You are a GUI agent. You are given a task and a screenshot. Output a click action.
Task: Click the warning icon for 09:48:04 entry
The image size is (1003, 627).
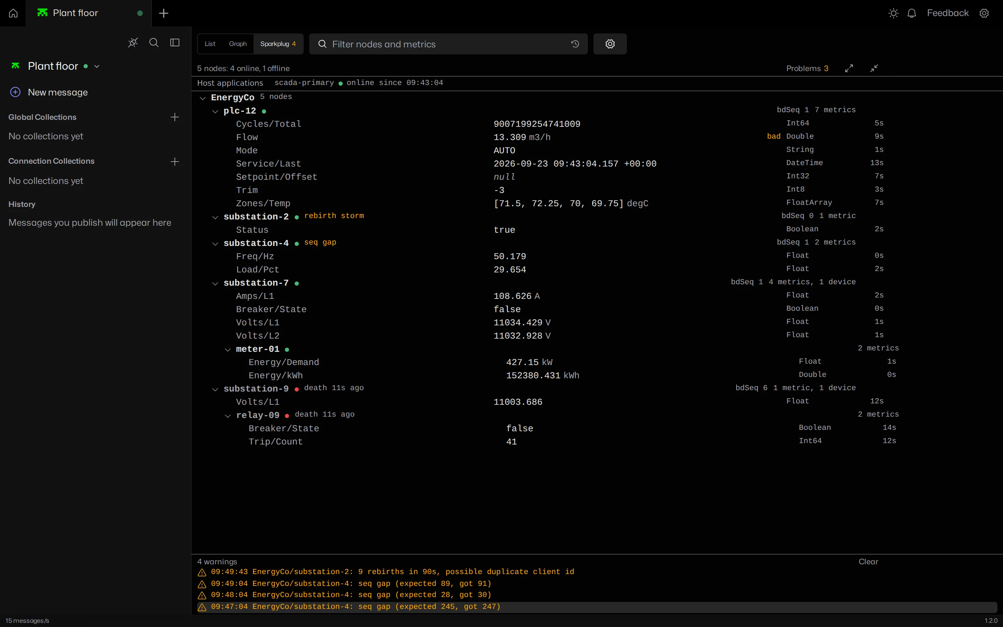[x=202, y=596]
